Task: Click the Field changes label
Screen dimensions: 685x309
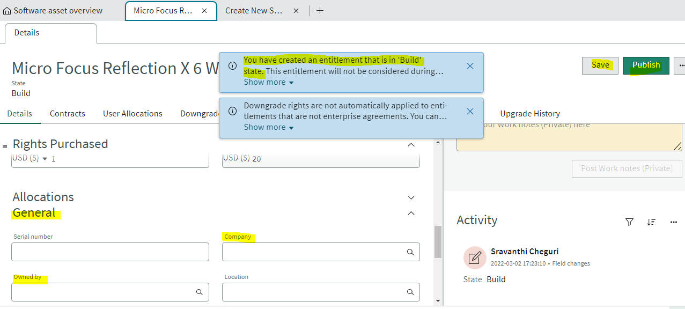Action: [x=571, y=264]
